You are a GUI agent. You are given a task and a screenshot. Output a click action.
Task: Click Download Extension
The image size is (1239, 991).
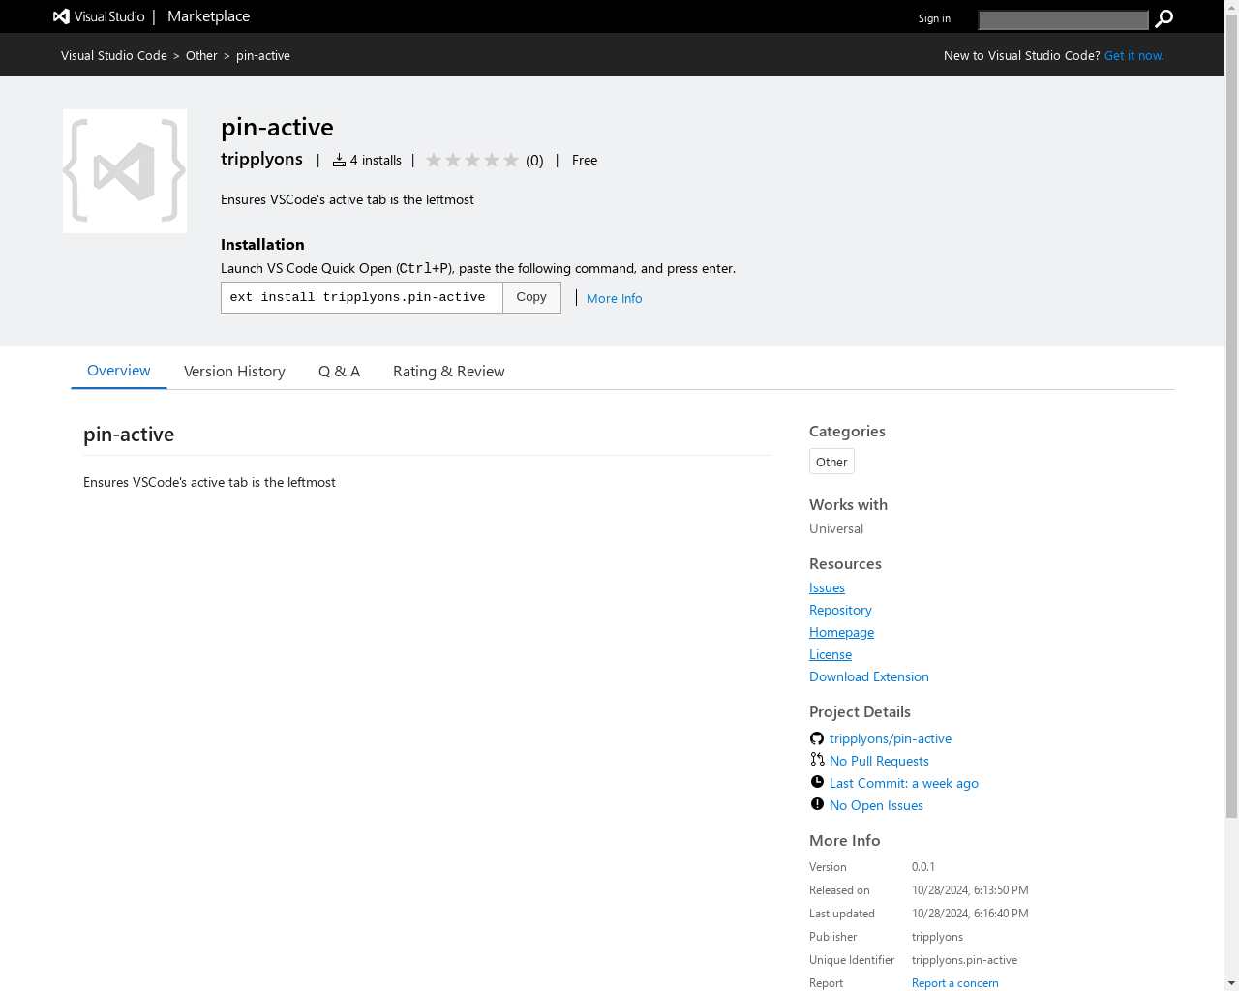[869, 676]
